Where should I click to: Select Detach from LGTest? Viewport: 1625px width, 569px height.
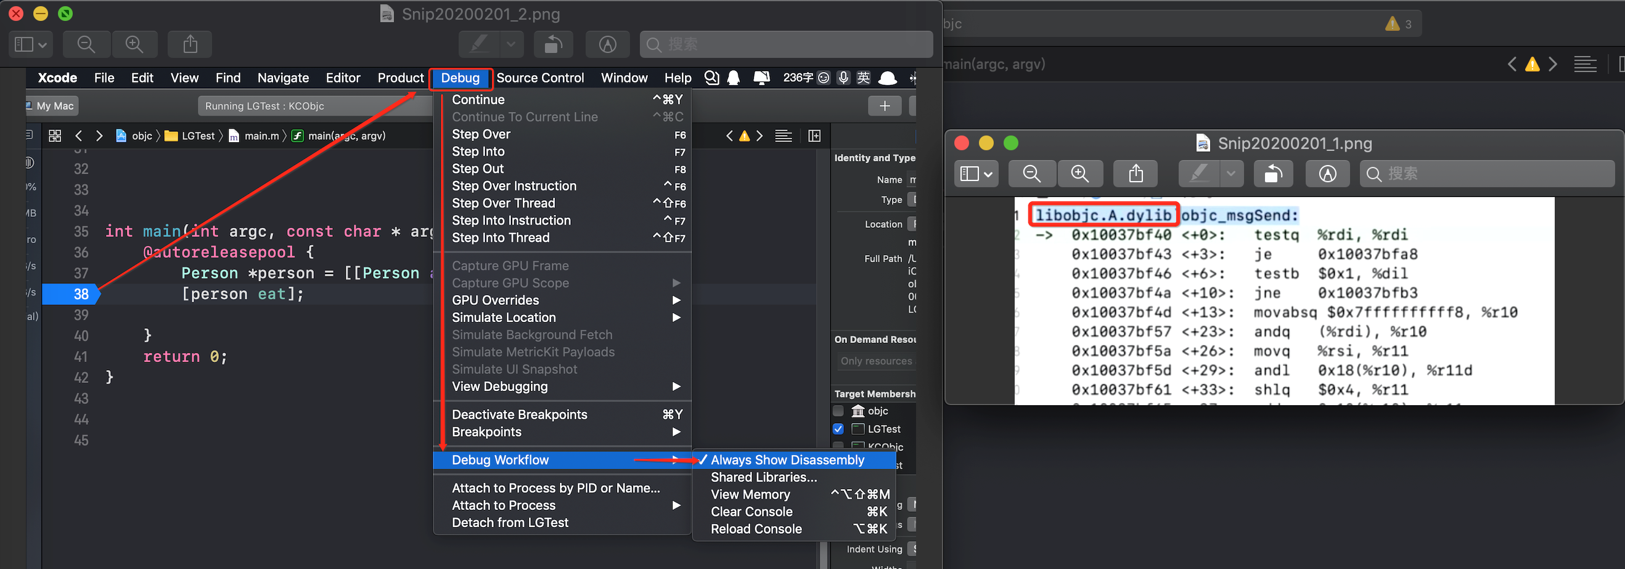[x=562, y=523]
